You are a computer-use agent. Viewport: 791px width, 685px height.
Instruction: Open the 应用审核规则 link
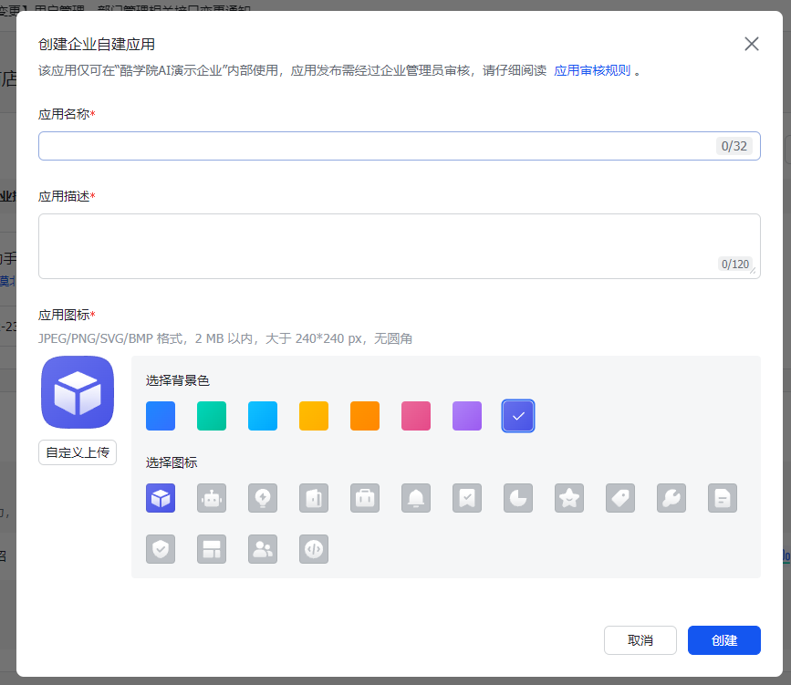coord(592,70)
